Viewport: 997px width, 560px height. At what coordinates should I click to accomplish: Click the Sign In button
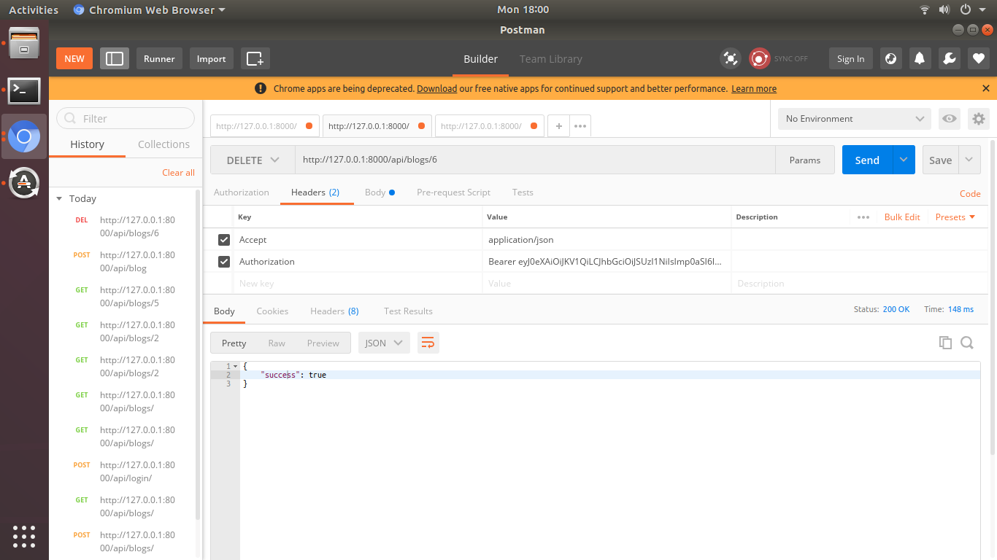click(850, 59)
